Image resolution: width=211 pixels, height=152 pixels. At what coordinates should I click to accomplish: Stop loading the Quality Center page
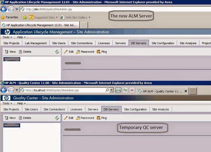tap(132, 90)
